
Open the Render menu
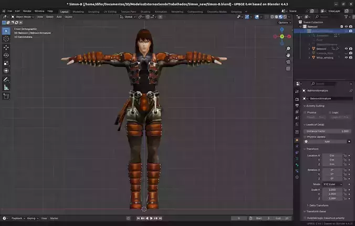coord(27,11)
